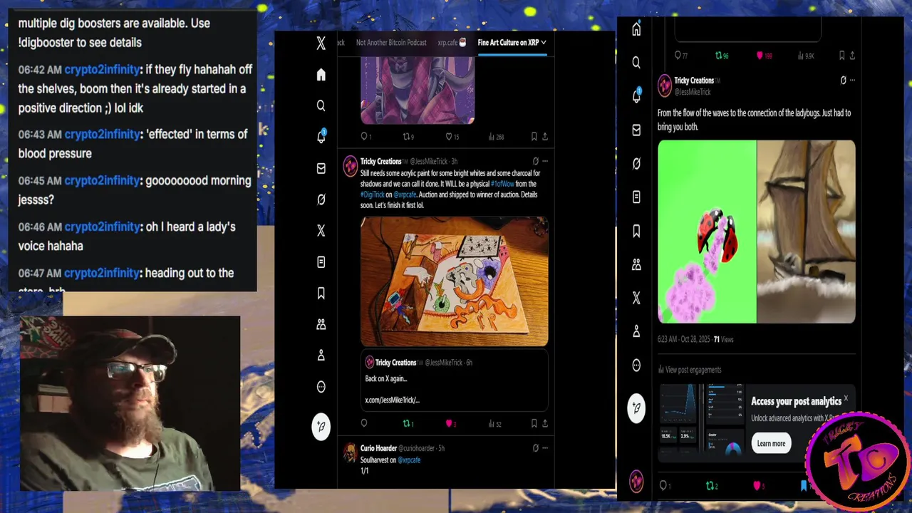Screen dimensions: 912x513
Task: Open account avatar at the post detail sidebar bottom
Action: [x=636, y=482]
